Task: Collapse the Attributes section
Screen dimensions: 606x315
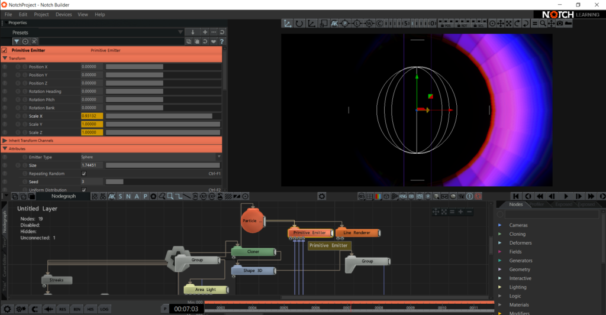Action: tap(5, 148)
